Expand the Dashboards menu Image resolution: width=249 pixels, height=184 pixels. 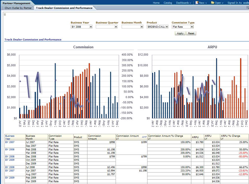[x=183, y=3]
